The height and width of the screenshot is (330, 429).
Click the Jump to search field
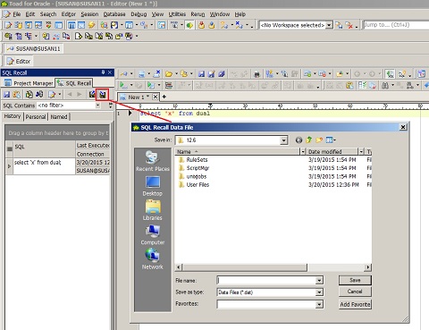coord(396,25)
